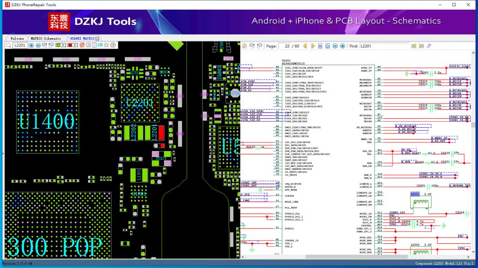Click the schematic Find text field
478x268 pixels.
383,46
